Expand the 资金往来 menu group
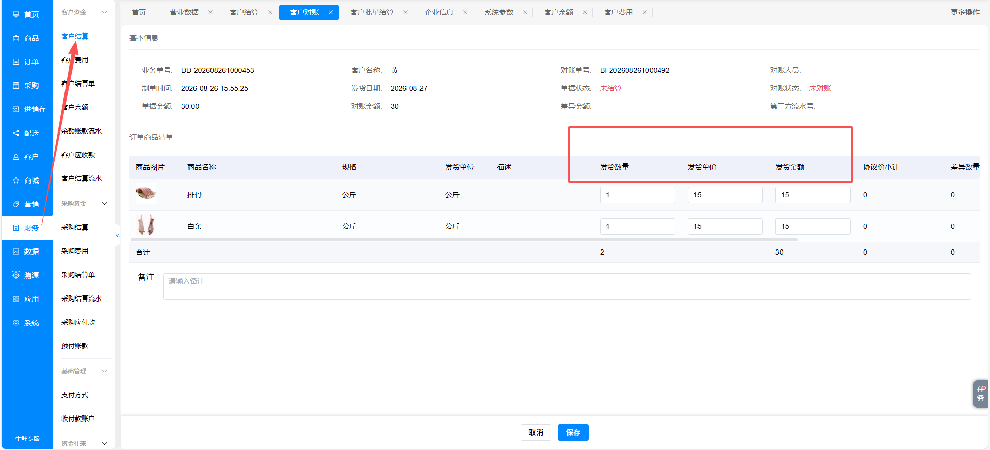The height and width of the screenshot is (450, 990). pyautogui.click(x=104, y=444)
